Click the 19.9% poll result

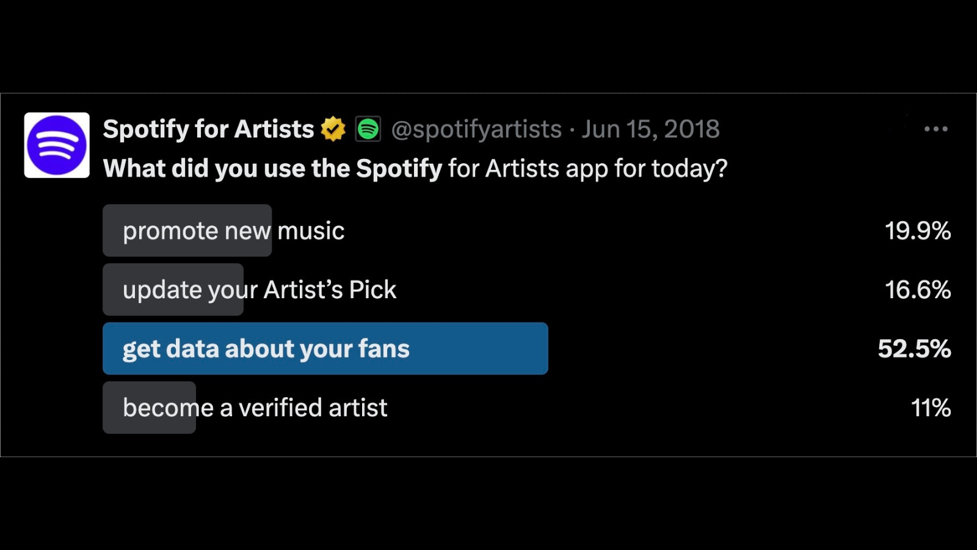point(918,231)
